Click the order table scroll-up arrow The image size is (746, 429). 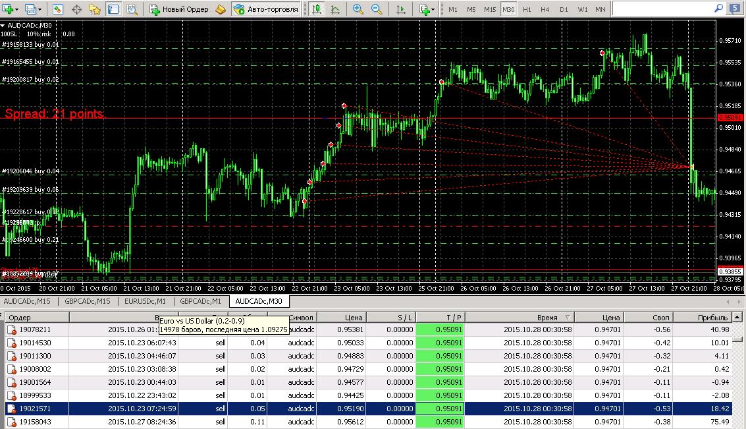(737, 316)
